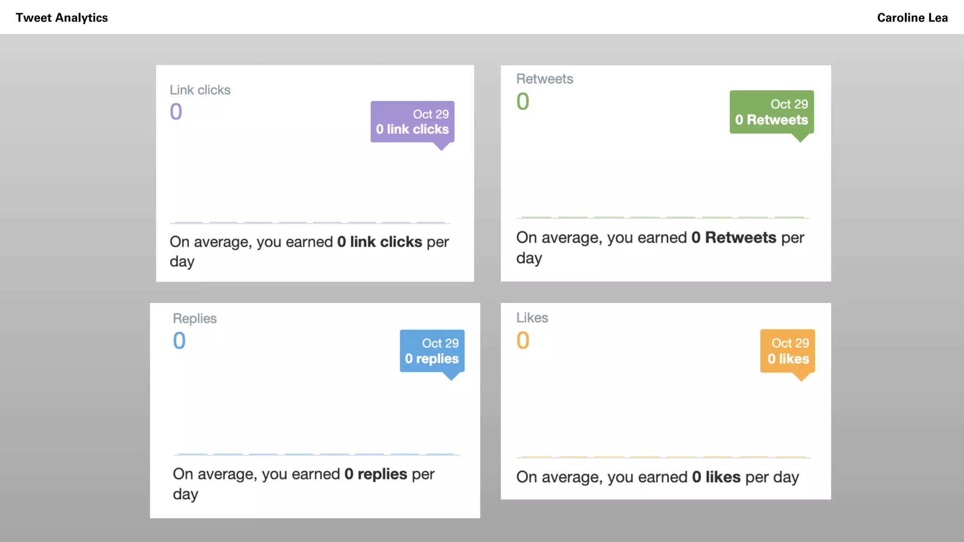
Task: Click the blue Replies total number
Action: click(179, 341)
